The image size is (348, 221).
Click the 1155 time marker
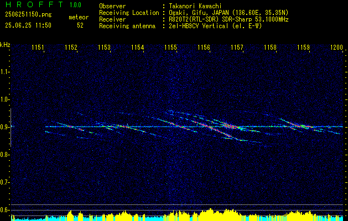click(170, 48)
